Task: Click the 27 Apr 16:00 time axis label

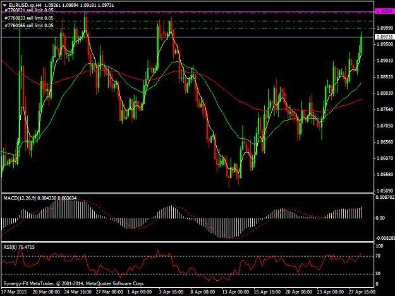Action: [x=362, y=292]
